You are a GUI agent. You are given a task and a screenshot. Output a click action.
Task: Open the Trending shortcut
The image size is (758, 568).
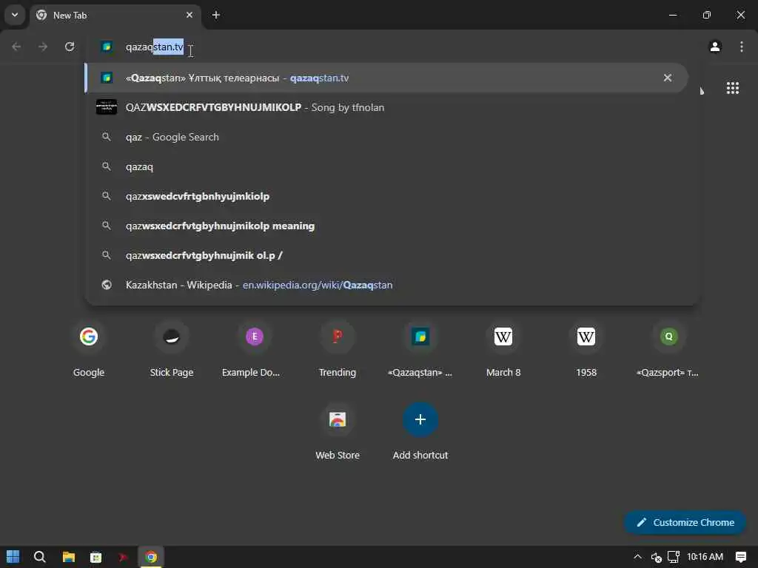pyautogui.click(x=338, y=349)
